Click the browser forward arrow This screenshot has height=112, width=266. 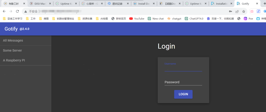pyautogui.click(x=11, y=11)
